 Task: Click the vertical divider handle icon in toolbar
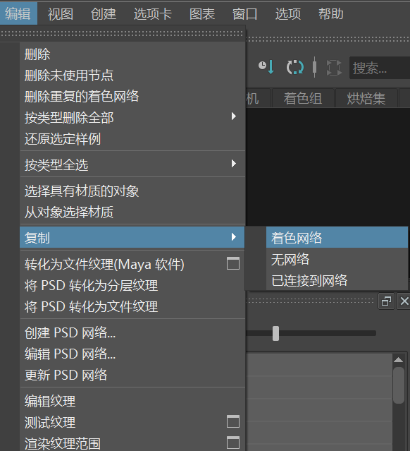pyautogui.click(x=314, y=67)
